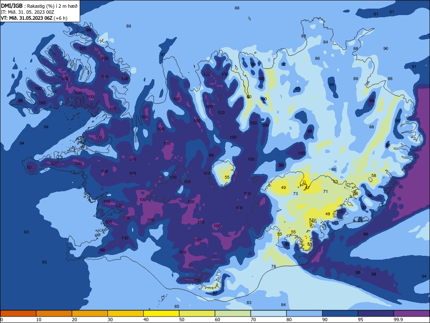This screenshot has width=430, height=323.
Task: Click the 10–20 orange legend swatch
Action: [54, 314]
